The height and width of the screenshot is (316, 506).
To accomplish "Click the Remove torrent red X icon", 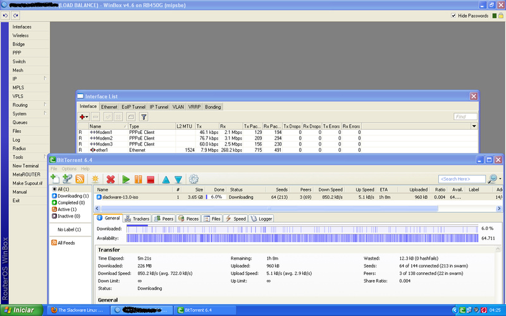I will [x=111, y=179].
